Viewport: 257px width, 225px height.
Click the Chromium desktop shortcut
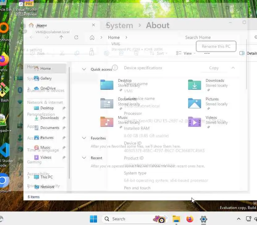pyautogui.click(x=5, y=183)
